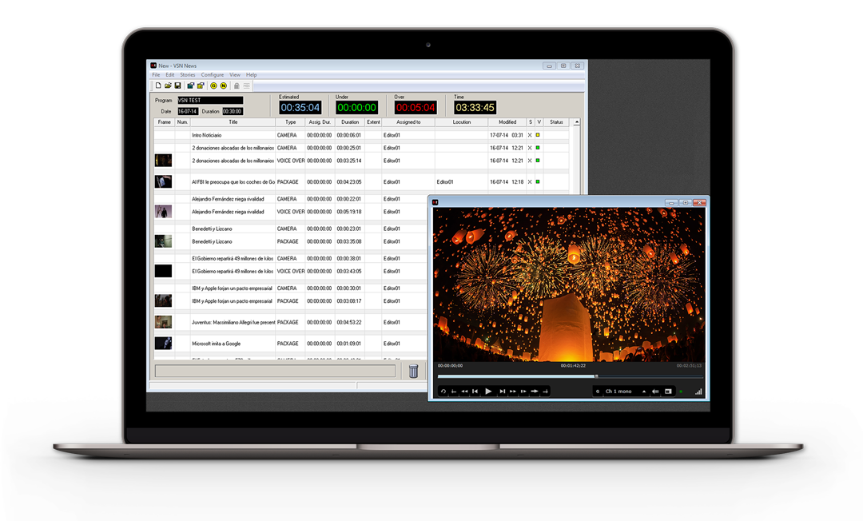Screen dimensions: 863x521
Task: Sort by the Type column header
Action: click(x=290, y=122)
